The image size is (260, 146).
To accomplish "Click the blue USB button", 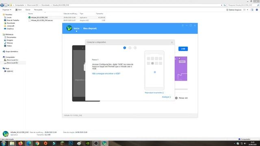I will tap(183, 49).
